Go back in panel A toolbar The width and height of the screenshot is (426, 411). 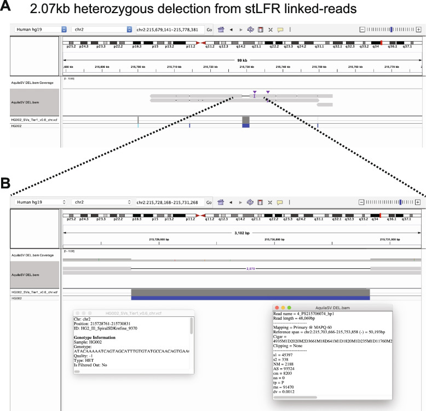coord(231,30)
